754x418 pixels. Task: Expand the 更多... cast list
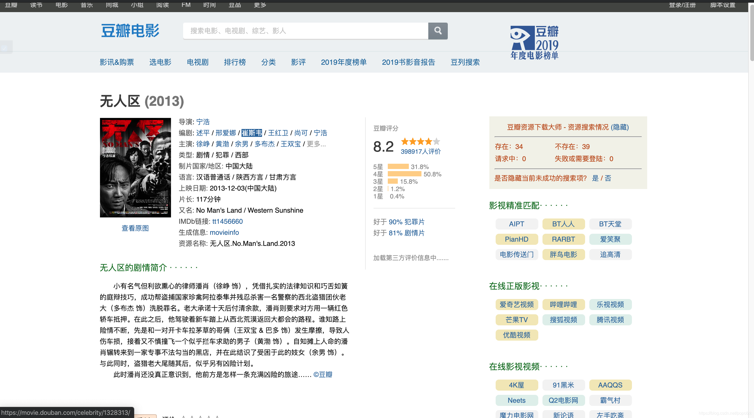coord(316,144)
